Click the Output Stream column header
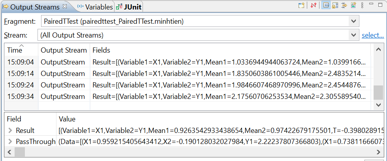The height and width of the screenshot is (161, 387). pyautogui.click(x=64, y=50)
